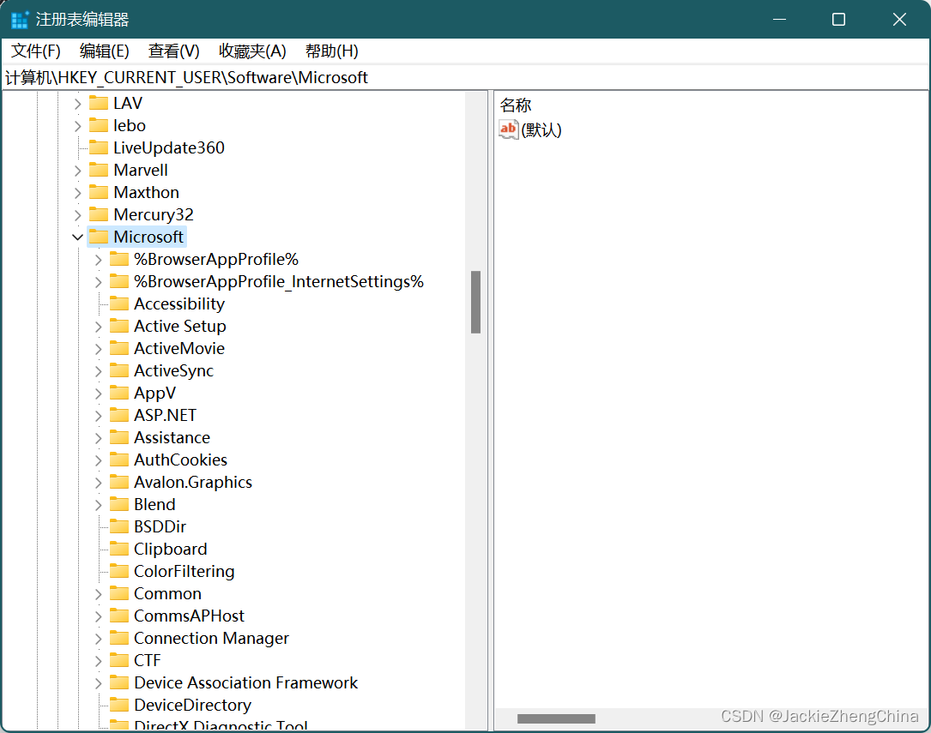Select the %BrowserAppProfile% key label

(216, 259)
